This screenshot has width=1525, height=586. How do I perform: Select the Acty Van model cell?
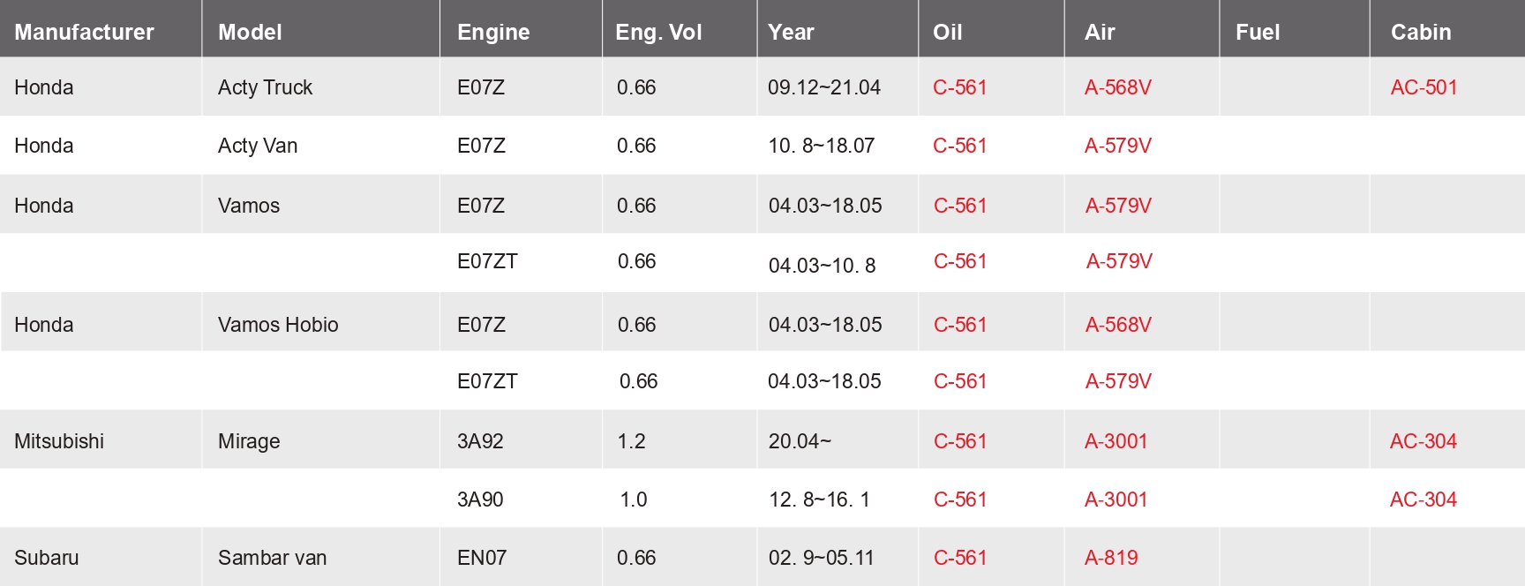(258, 146)
